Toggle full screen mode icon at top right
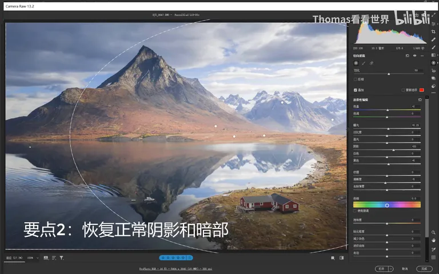The height and width of the screenshot is (274, 439). [x=433, y=15]
